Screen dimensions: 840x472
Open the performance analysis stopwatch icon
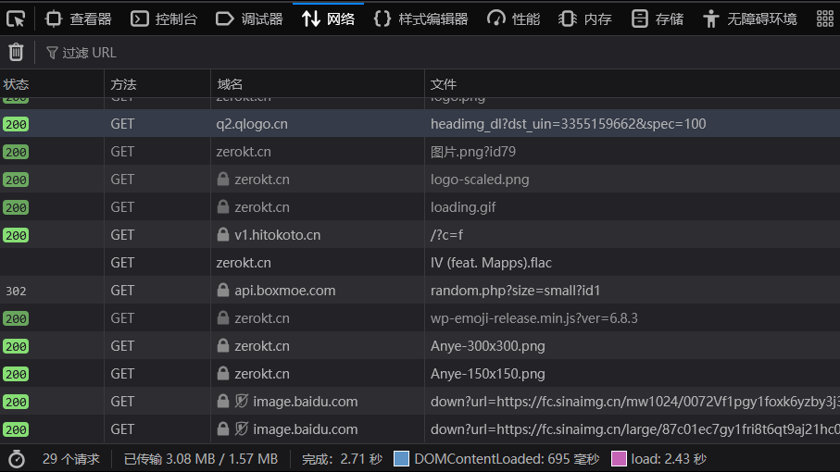16,459
